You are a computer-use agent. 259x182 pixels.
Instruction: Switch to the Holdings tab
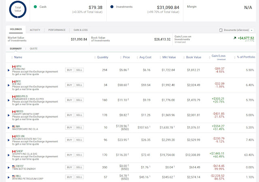[x=16, y=29]
